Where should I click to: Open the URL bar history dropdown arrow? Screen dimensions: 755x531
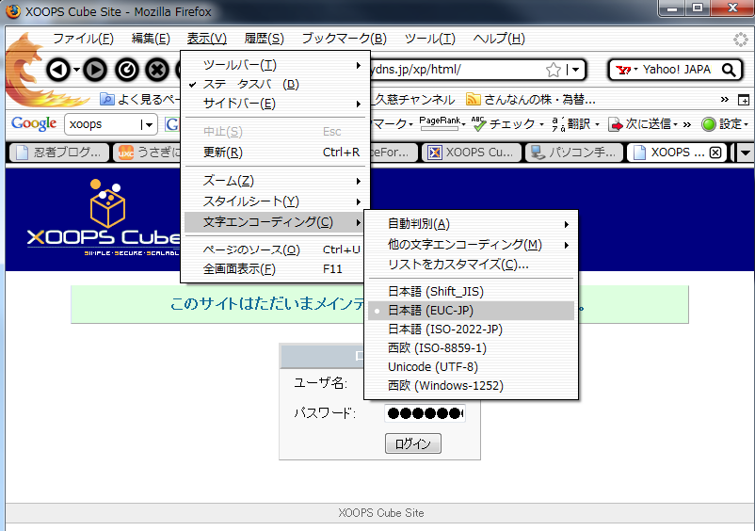(575, 71)
